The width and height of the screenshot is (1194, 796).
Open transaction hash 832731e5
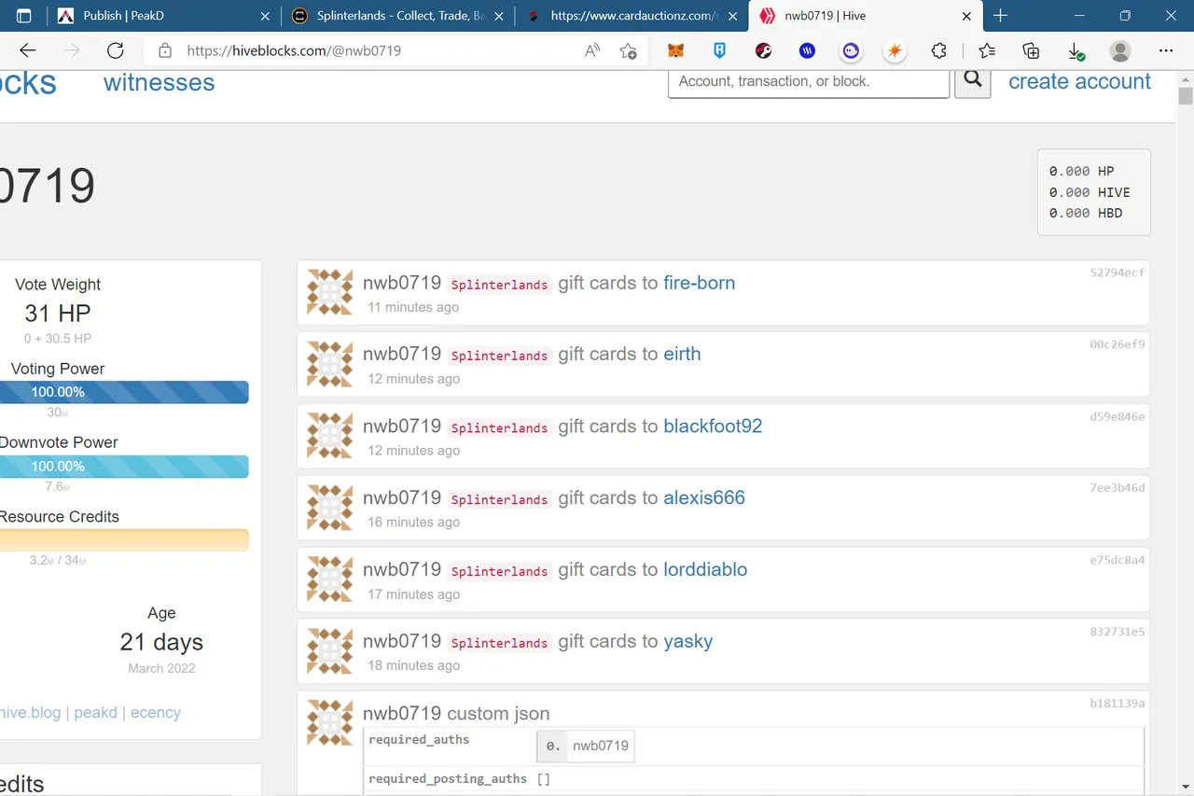point(1118,632)
